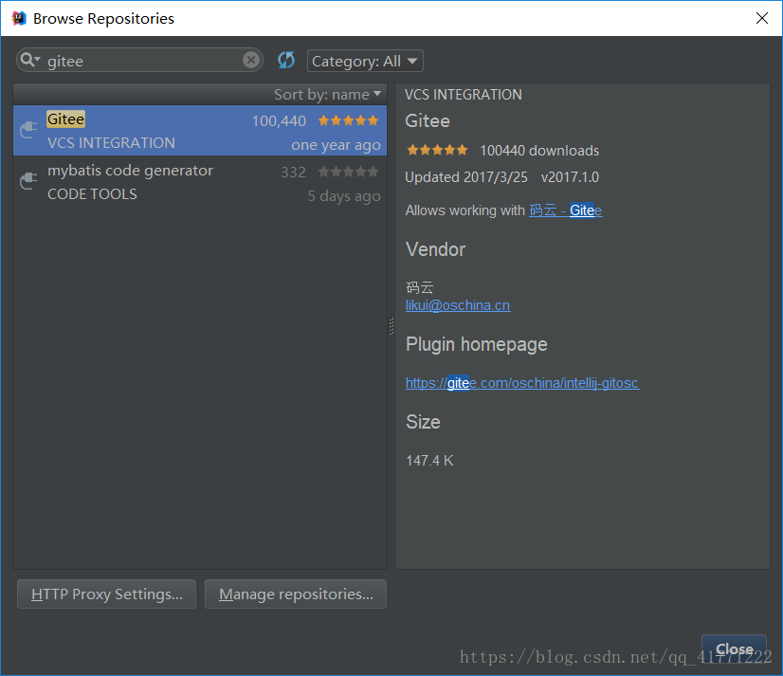Open HTTP Proxy Settings

pyautogui.click(x=106, y=594)
